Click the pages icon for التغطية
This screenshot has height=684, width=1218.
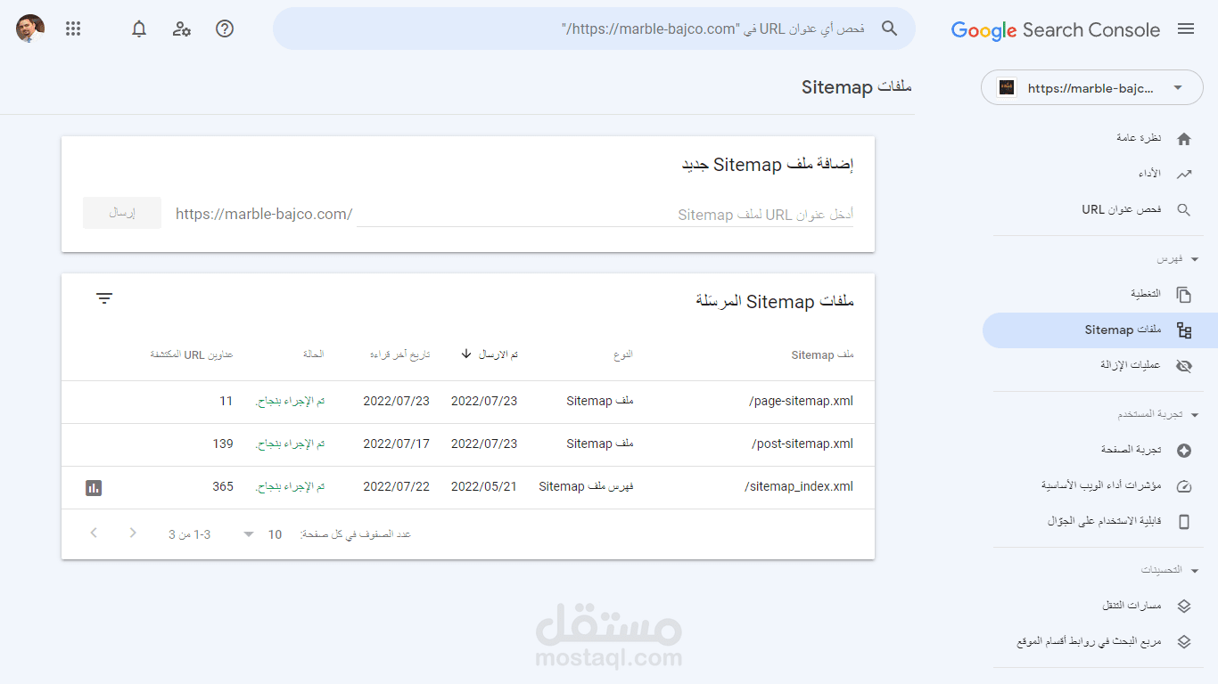[x=1184, y=294]
